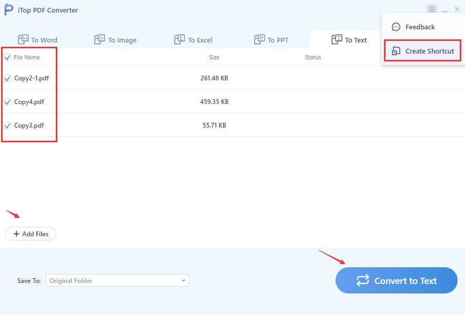Start conversion with Convert to Text
The image size is (465, 315).
396,280
